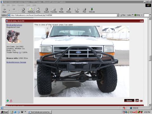Click the green online status dot
Image resolution: width=152 pixels, height=114 pixels.
click(x=8, y=101)
